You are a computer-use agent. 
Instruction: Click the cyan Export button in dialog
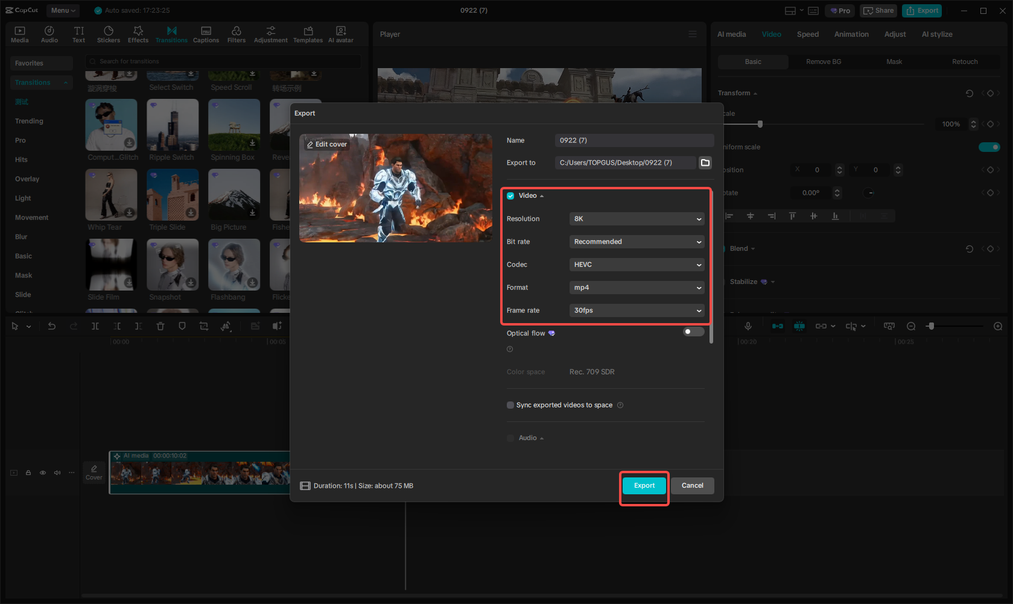(x=644, y=485)
